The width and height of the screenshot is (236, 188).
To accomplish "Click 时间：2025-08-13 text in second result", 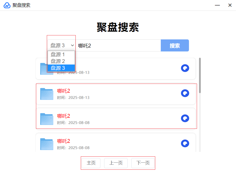I will coord(73,98).
